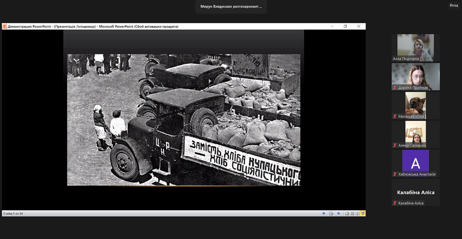Click the 'Слайд 5 из 34' status indicator

13,213
